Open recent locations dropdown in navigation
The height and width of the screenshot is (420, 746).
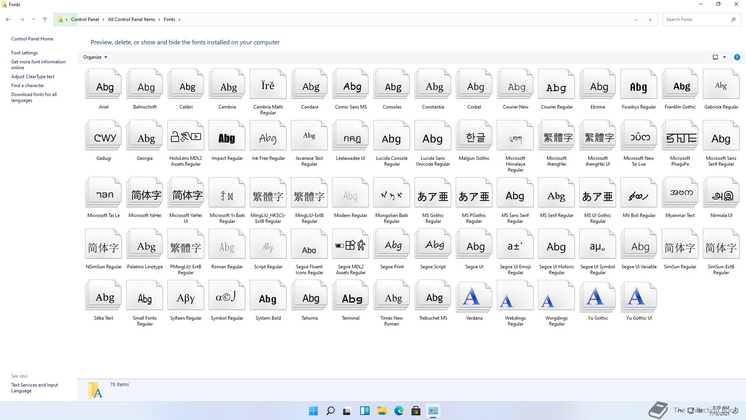(x=33, y=19)
